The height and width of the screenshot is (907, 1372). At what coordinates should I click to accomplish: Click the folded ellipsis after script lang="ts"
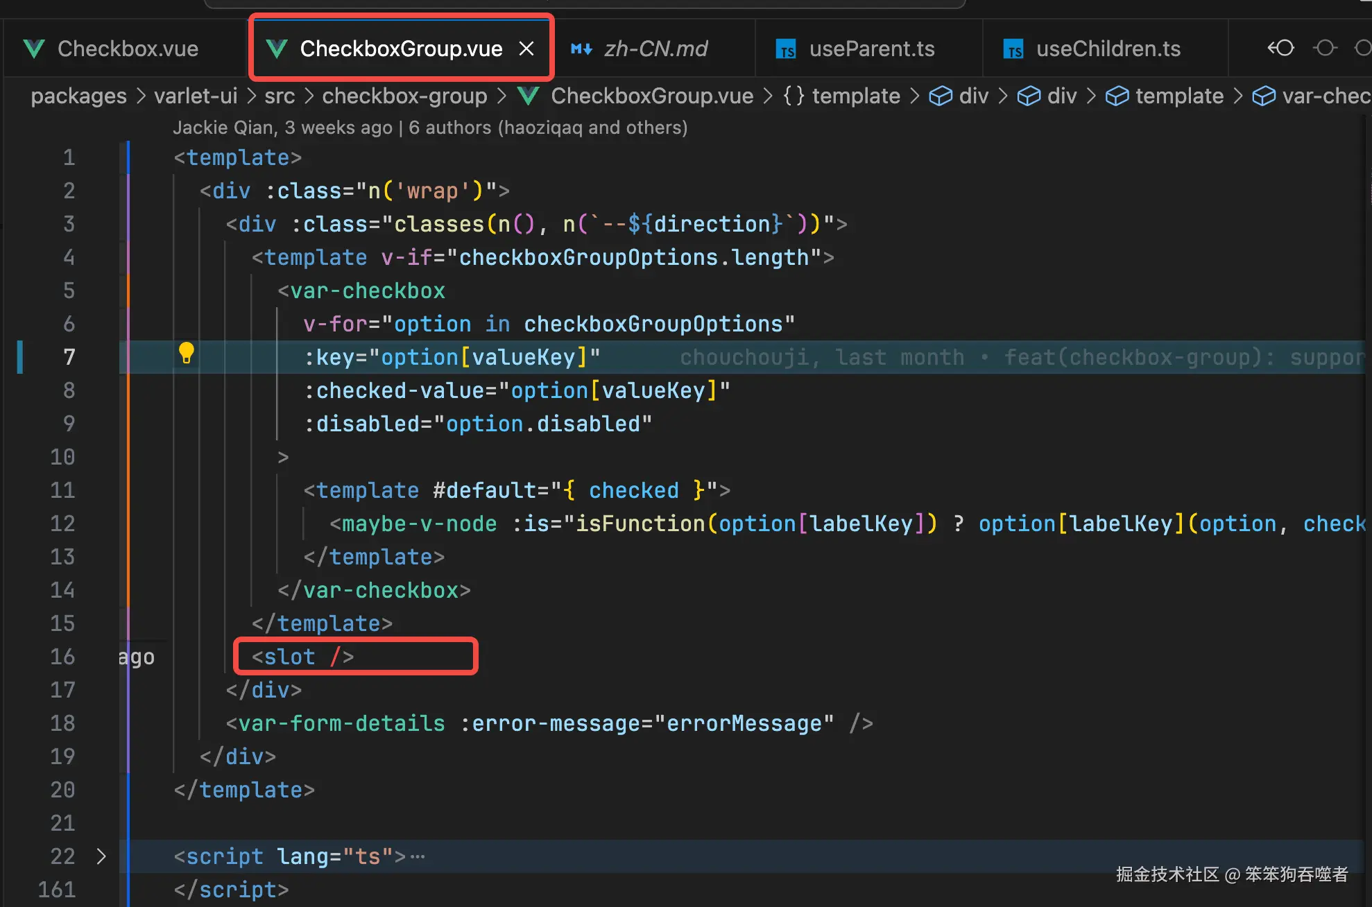tap(418, 856)
